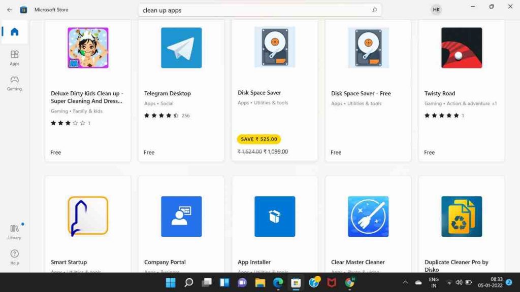Viewport: 520px width, 292px height.
Task: Click 'Free' price under Telegram Desktop
Action: point(149,152)
